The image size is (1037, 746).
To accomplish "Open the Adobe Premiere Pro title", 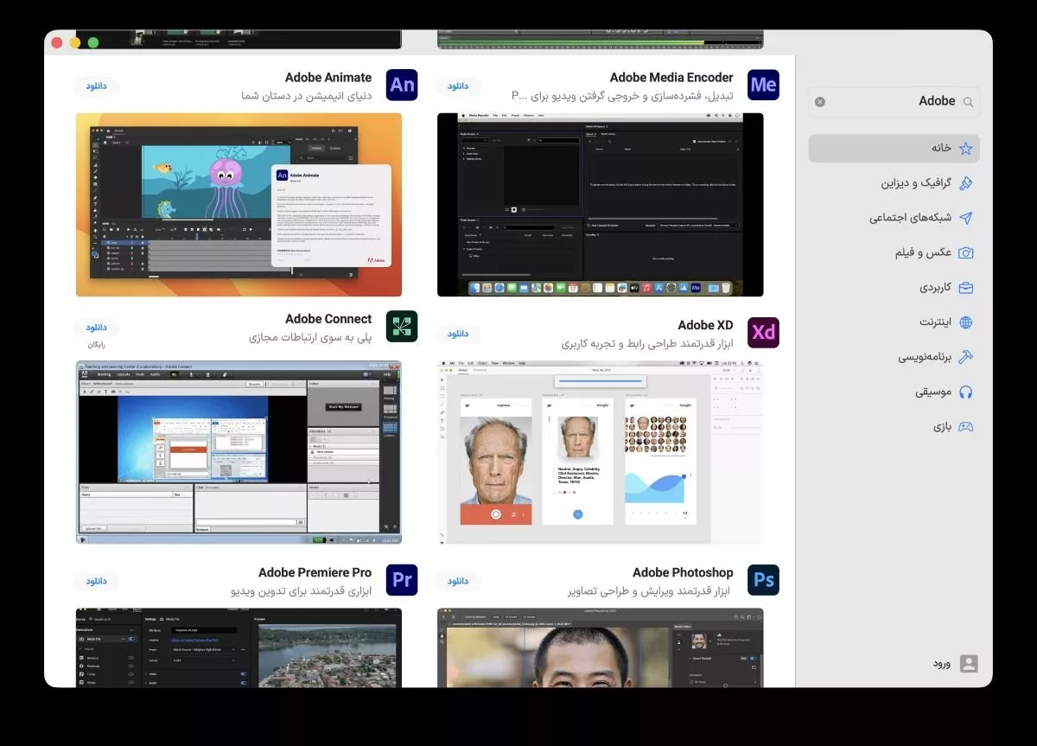I will [315, 572].
